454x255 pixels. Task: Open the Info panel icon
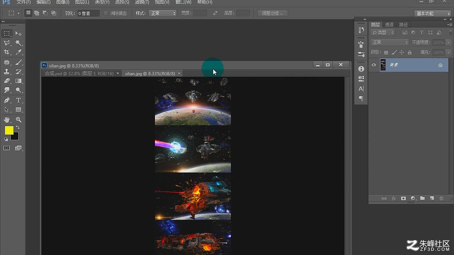361,69
